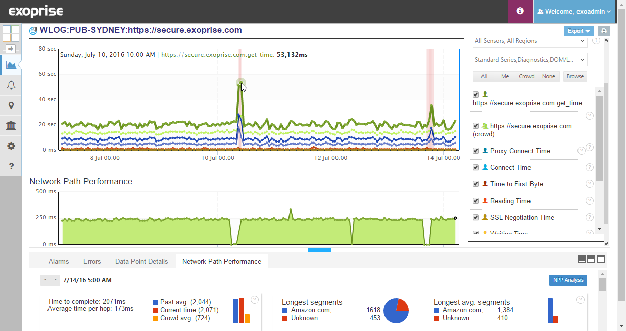This screenshot has height=331, width=626.
Task: Click the NPP Analysis button
Action: [568, 280]
